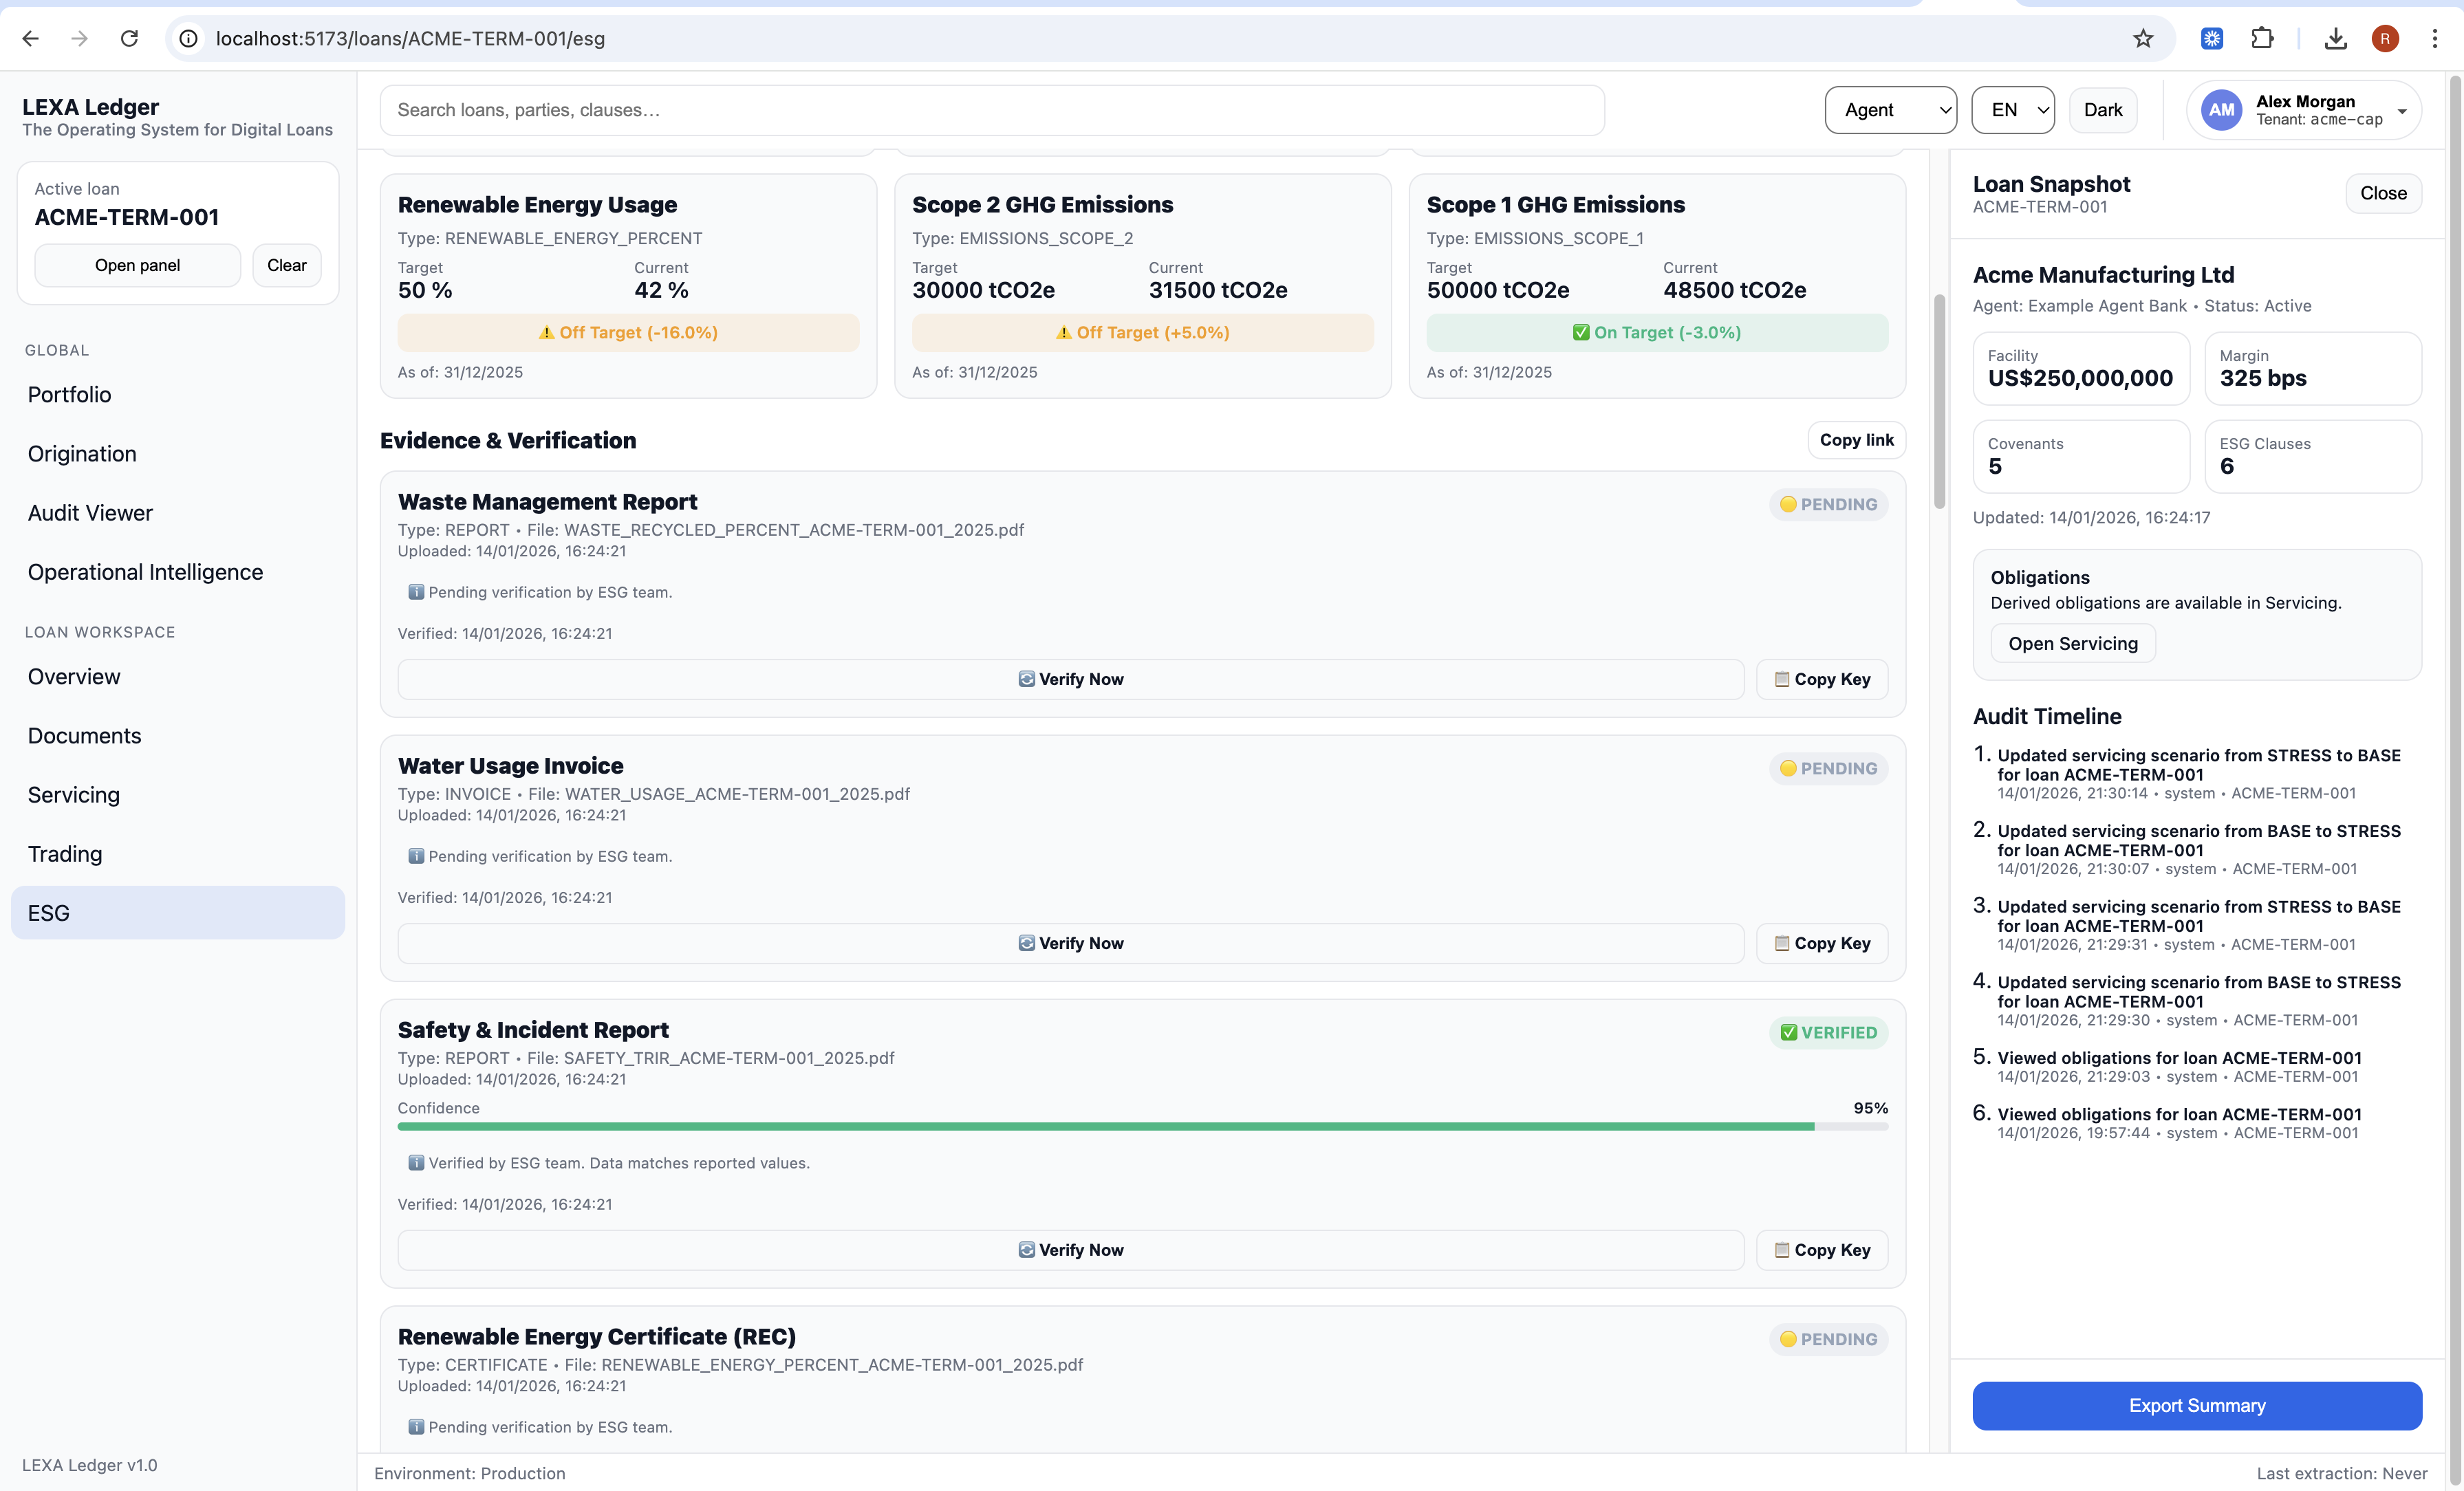2464x1491 pixels.
Task: Navigate to Servicing in loan workspace
Action: click(74, 795)
